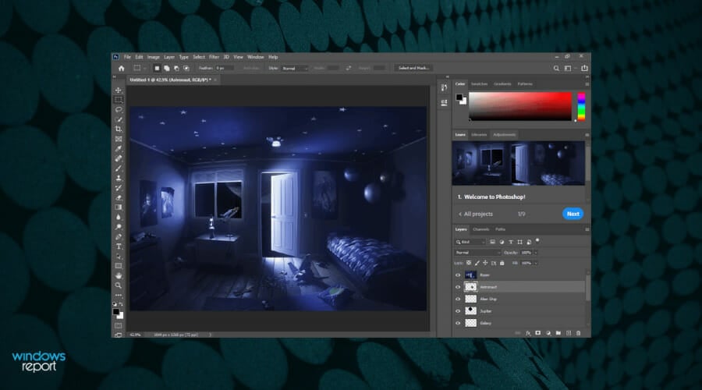Click the Add layer mask icon
The height and width of the screenshot is (390, 702).
537,333
